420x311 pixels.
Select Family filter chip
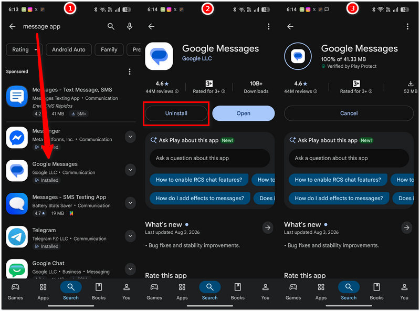pos(109,49)
